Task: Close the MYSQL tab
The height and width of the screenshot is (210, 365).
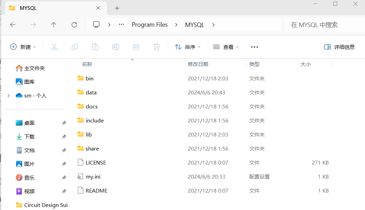Action: (98, 8)
